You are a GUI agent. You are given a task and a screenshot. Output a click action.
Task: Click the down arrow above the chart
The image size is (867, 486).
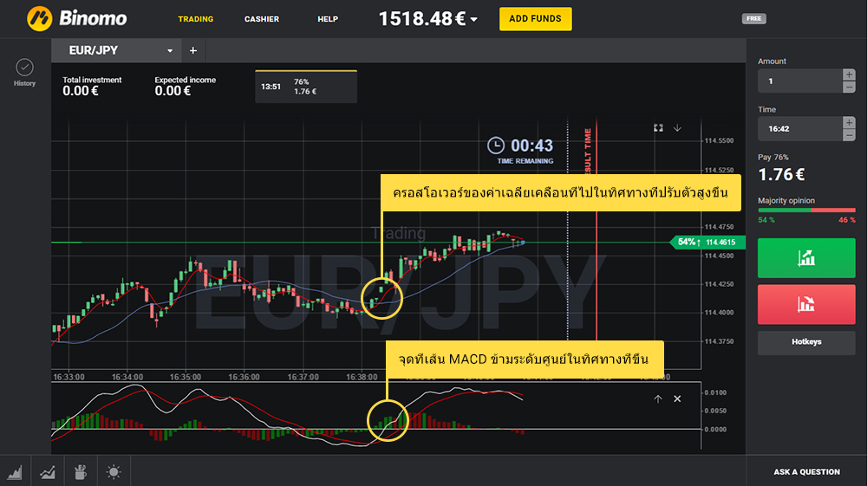pos(677,128)
